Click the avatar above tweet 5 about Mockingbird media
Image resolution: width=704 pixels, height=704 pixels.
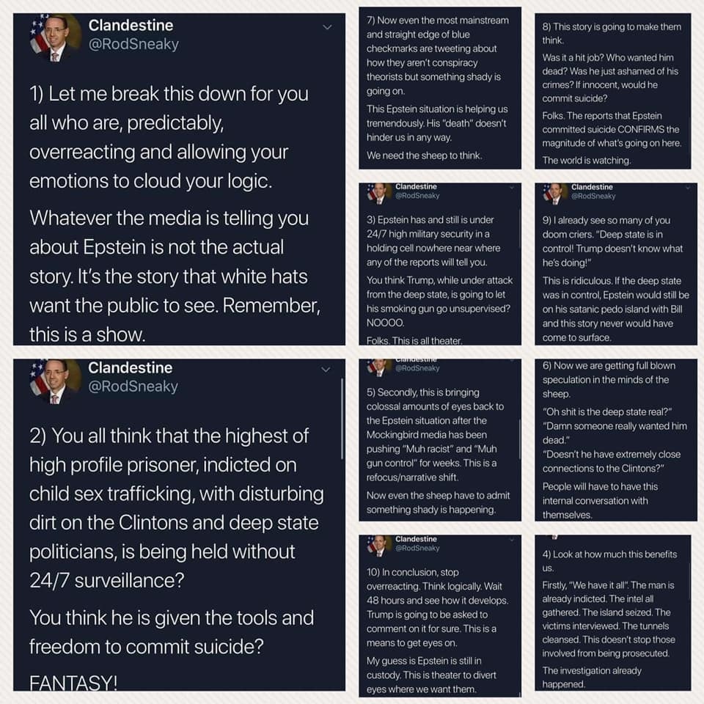point(378,367)
